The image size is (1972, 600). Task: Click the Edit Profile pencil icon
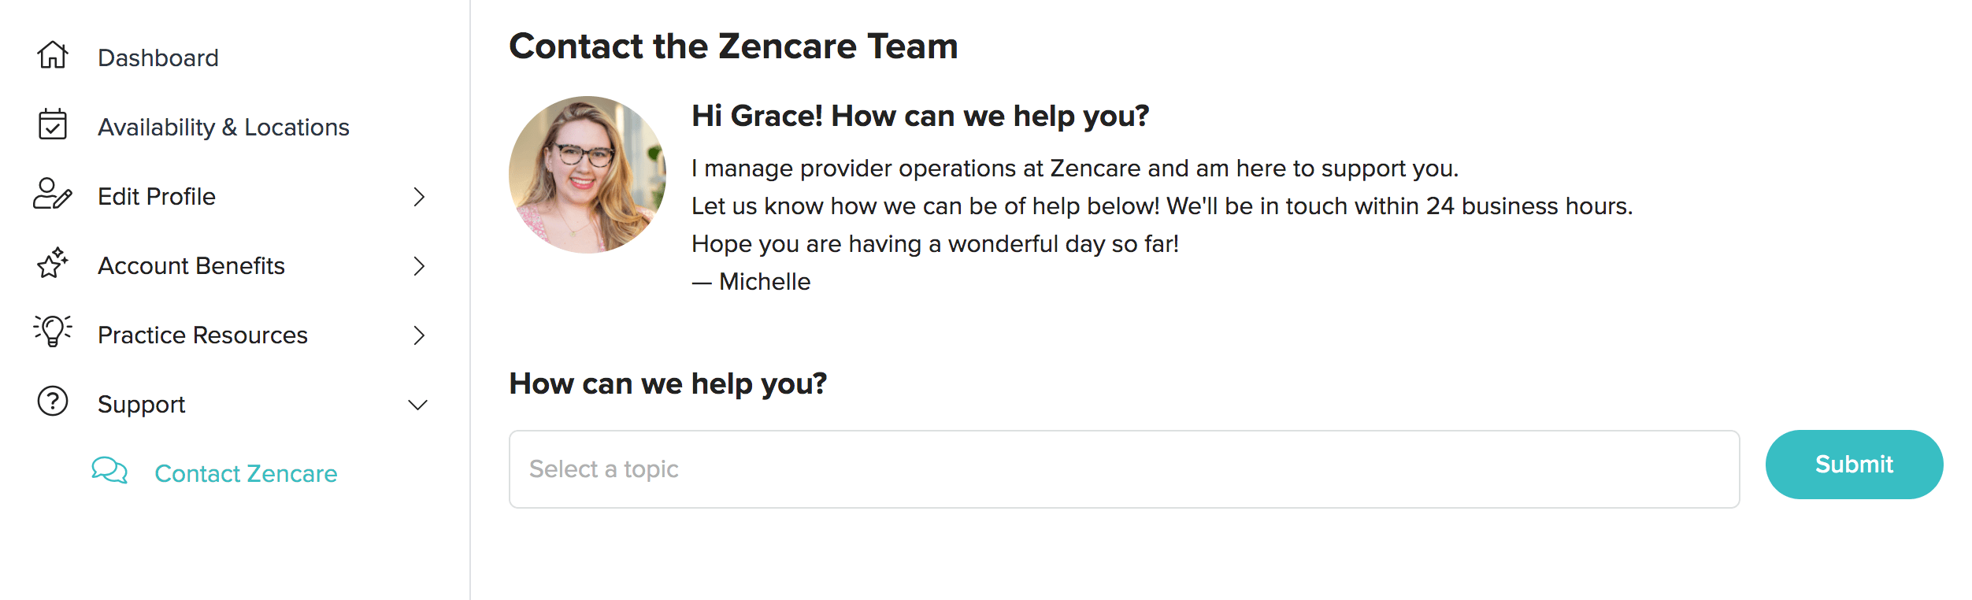(51, 196)
